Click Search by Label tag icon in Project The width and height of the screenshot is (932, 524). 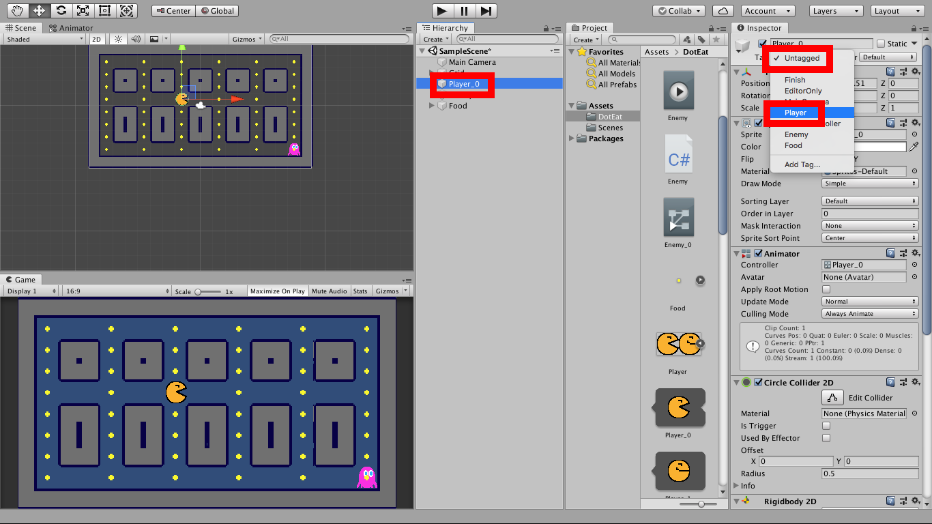701,40
